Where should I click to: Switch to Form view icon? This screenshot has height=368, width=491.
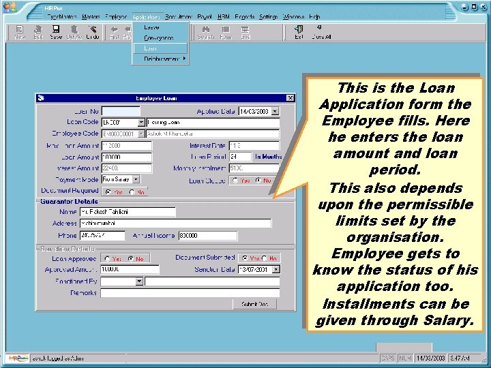[x=226, y=29]
